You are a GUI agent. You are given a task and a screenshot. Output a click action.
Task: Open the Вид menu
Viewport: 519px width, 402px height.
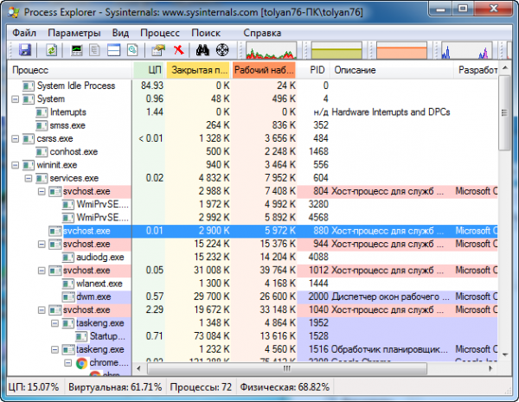(x=120, y=33)
